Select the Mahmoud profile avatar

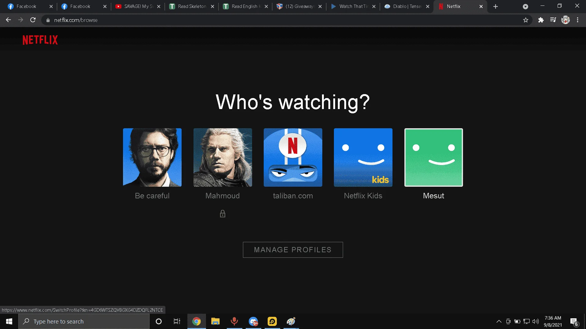tap(223, 157)
